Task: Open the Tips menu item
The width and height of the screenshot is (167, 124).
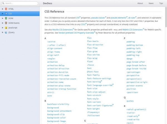Action: point(161,3)
